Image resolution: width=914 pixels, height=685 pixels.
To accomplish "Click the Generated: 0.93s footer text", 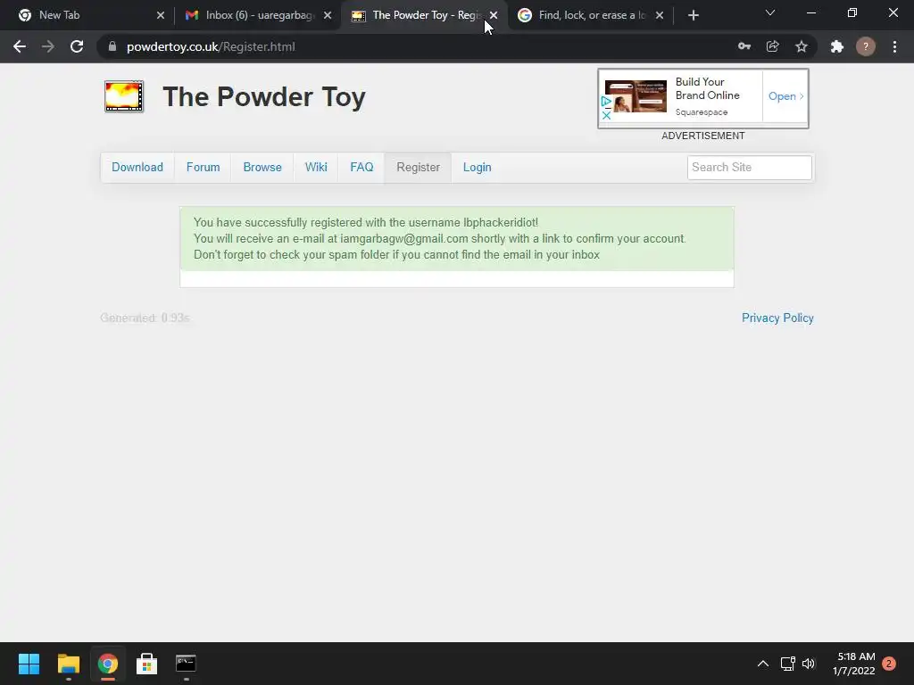I will pos(145,318).
